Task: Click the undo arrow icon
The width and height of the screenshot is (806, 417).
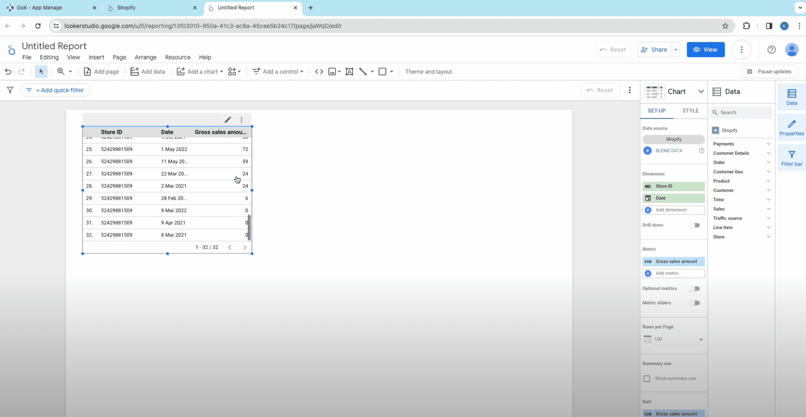Action: click(8, 71)
